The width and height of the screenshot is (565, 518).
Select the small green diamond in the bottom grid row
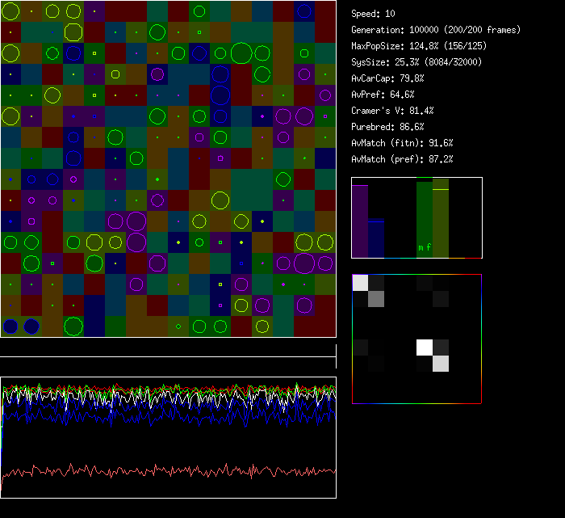click(x=178, y=326)
